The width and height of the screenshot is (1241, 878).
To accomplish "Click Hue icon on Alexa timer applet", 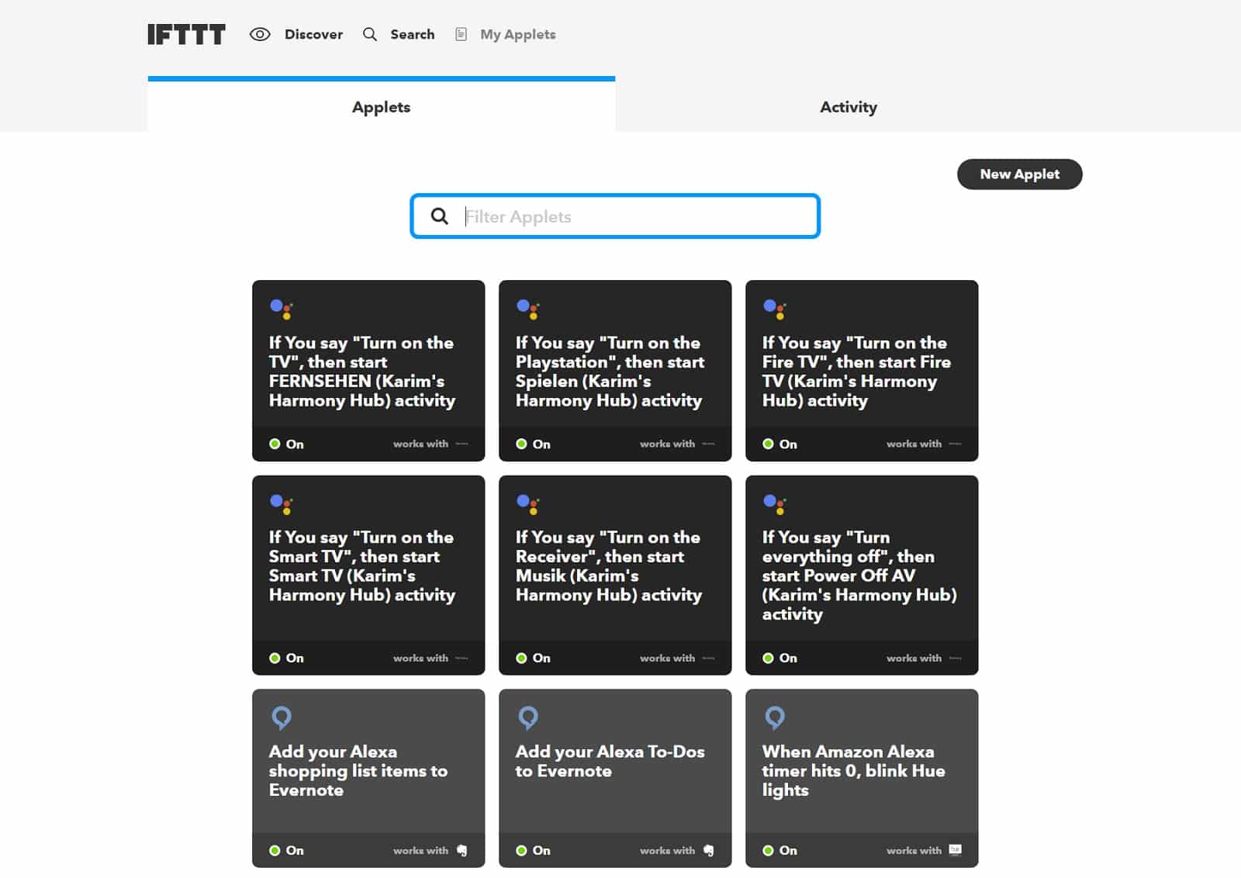I will [955, 850].
